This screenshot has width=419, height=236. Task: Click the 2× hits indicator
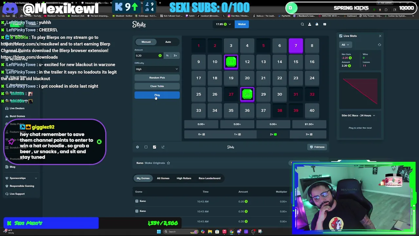pos(273,134)
